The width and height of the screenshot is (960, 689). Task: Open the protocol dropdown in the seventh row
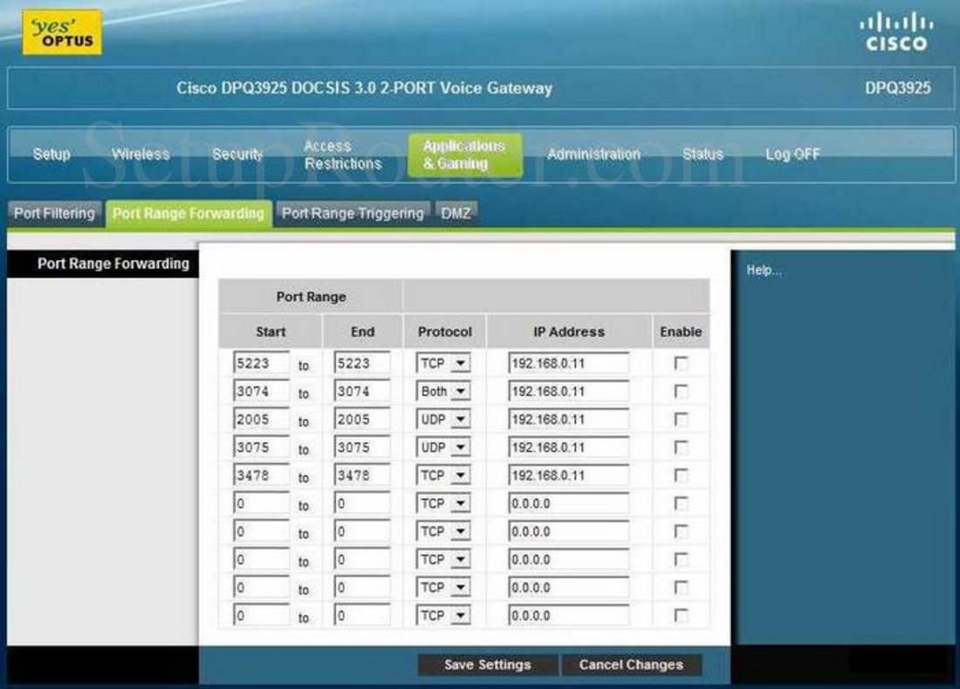[443, 532]
